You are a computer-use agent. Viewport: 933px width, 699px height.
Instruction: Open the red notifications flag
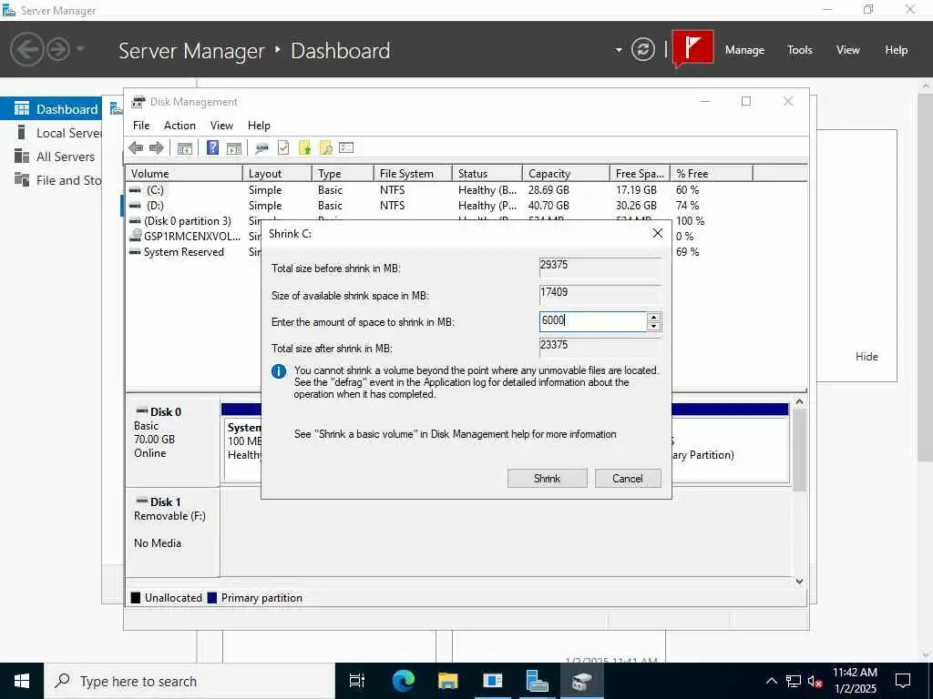[693, 47]
